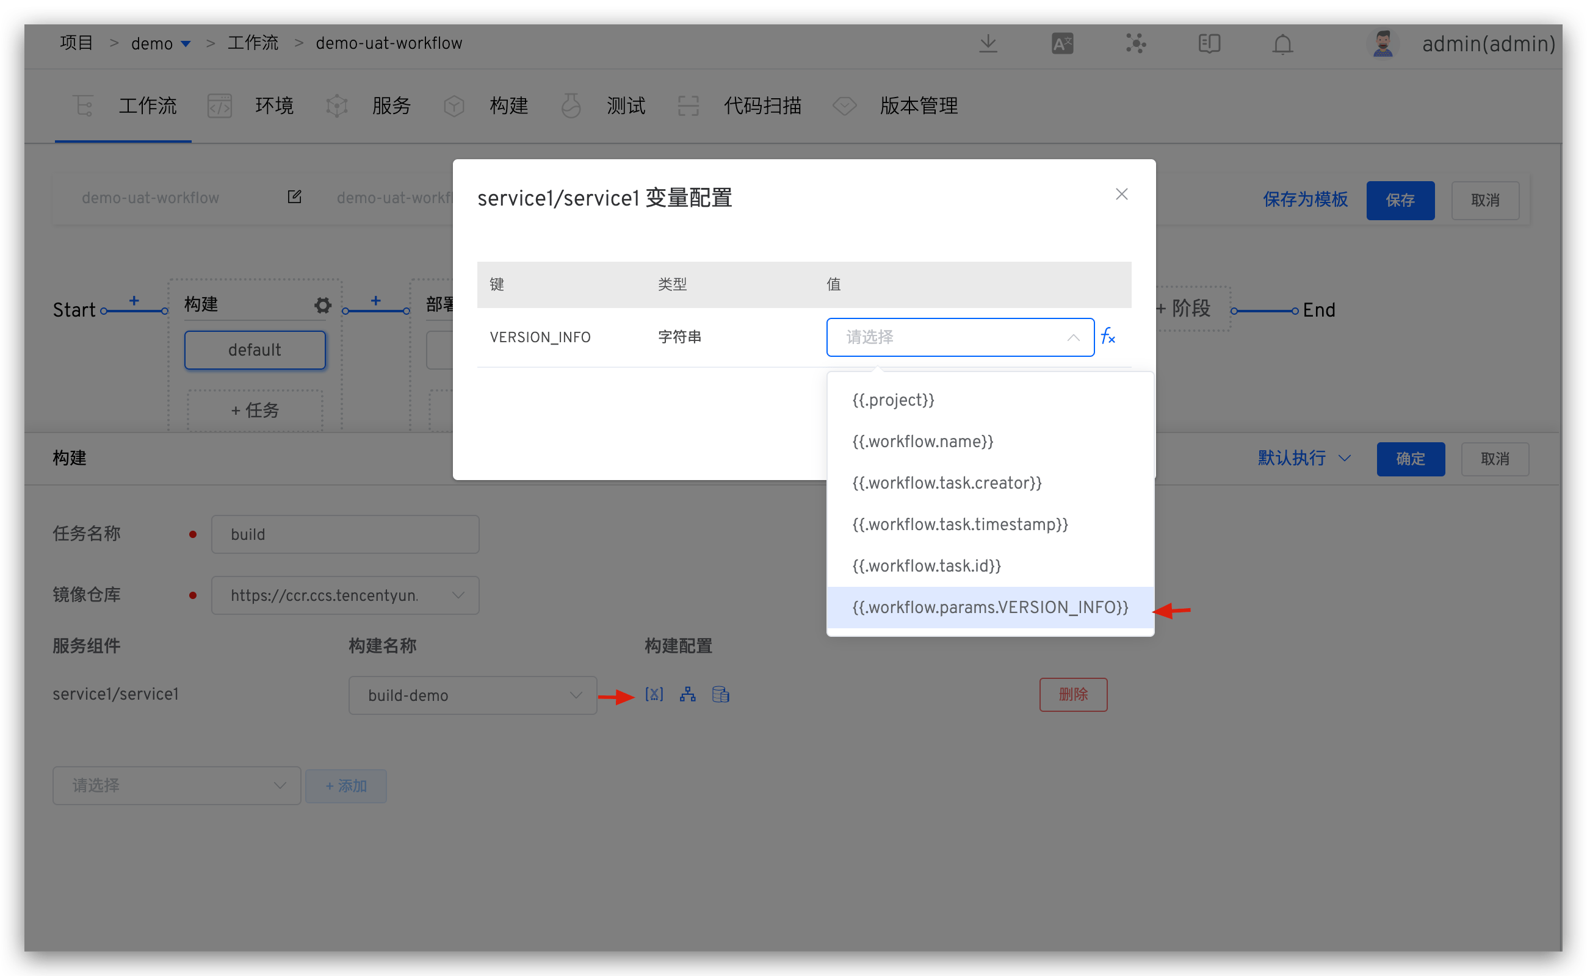Open the topology graph icon in top bar
The height and width of the screenshot is (976, 1587).
pyautogui.click(x=1135, y=43)
